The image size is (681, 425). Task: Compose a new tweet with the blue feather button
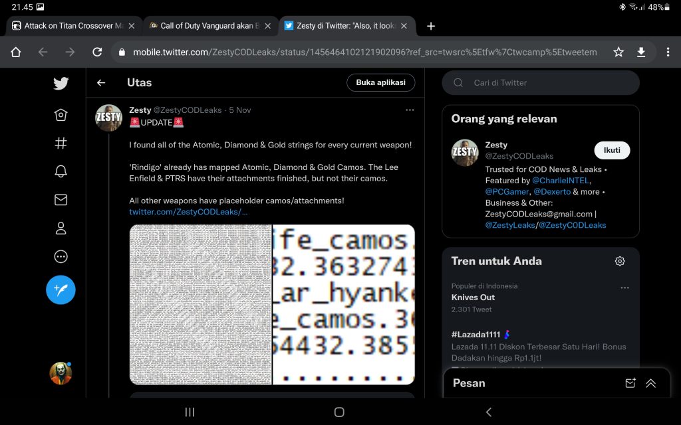(x=61, y=290)
